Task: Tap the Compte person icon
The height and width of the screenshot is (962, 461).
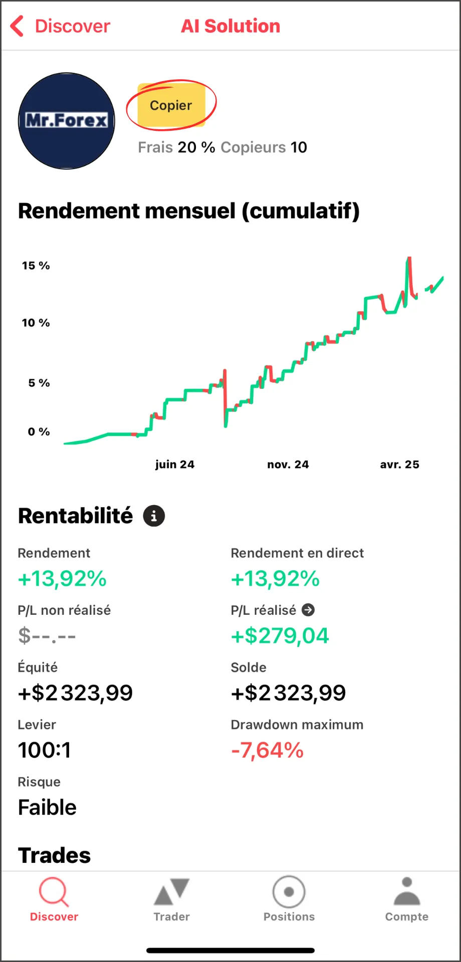Action: [x=406, y=892]
